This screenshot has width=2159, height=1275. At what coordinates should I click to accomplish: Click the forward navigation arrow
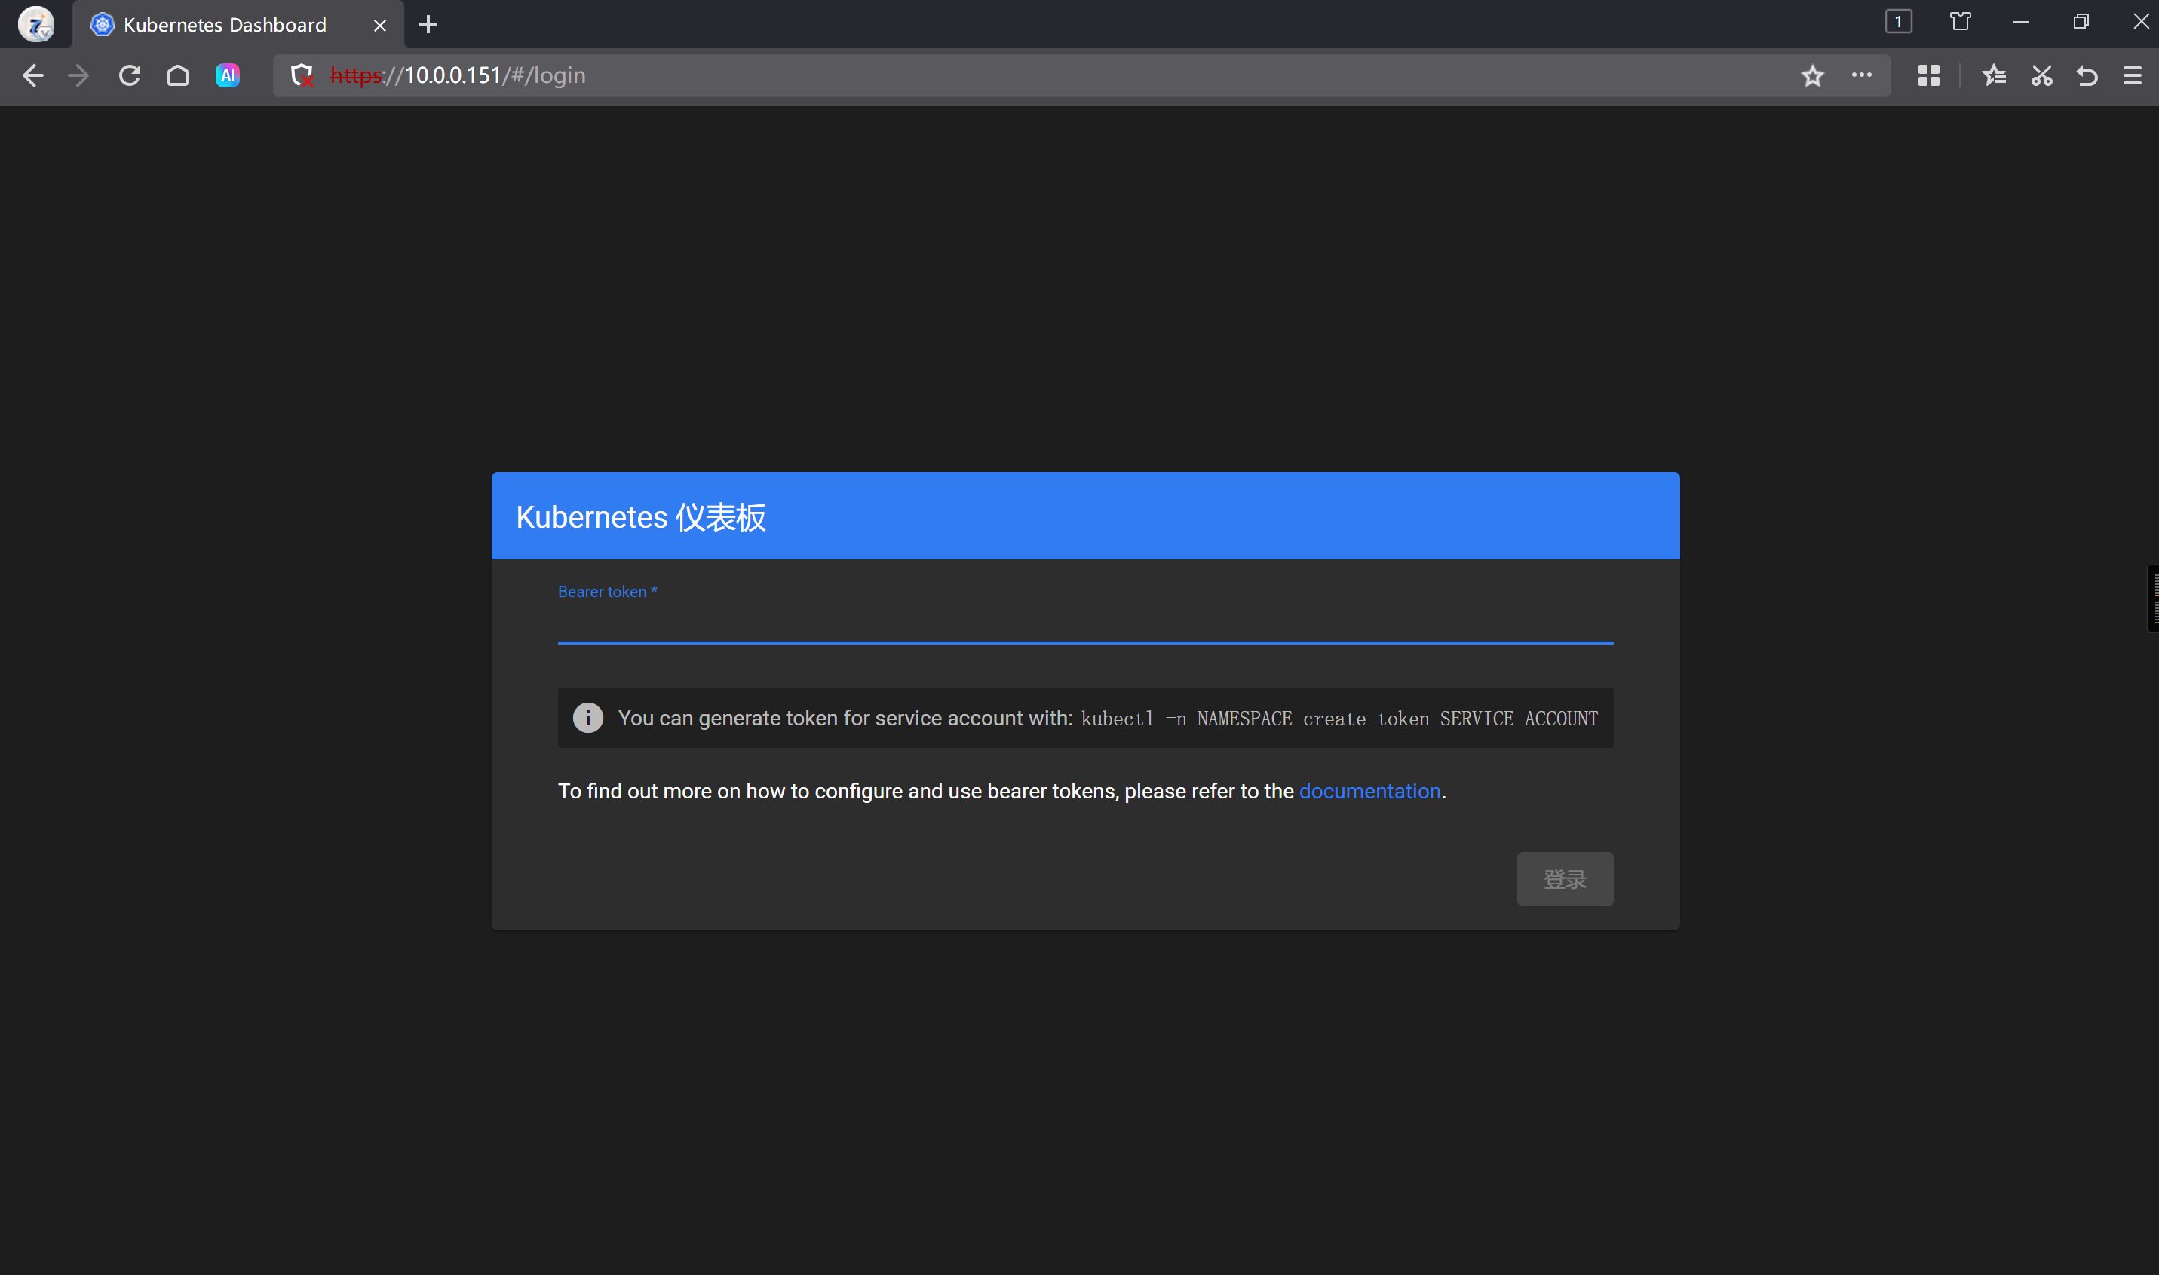78,75
